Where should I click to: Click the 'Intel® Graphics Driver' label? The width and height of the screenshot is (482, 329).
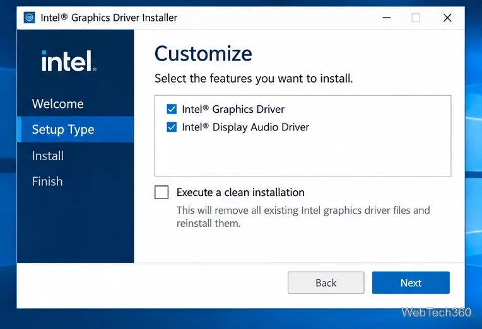coord(233,110)
